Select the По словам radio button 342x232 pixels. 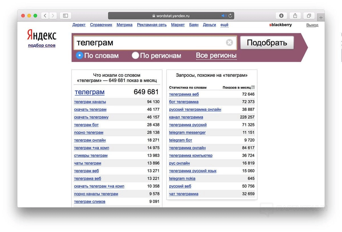point(80,55)
